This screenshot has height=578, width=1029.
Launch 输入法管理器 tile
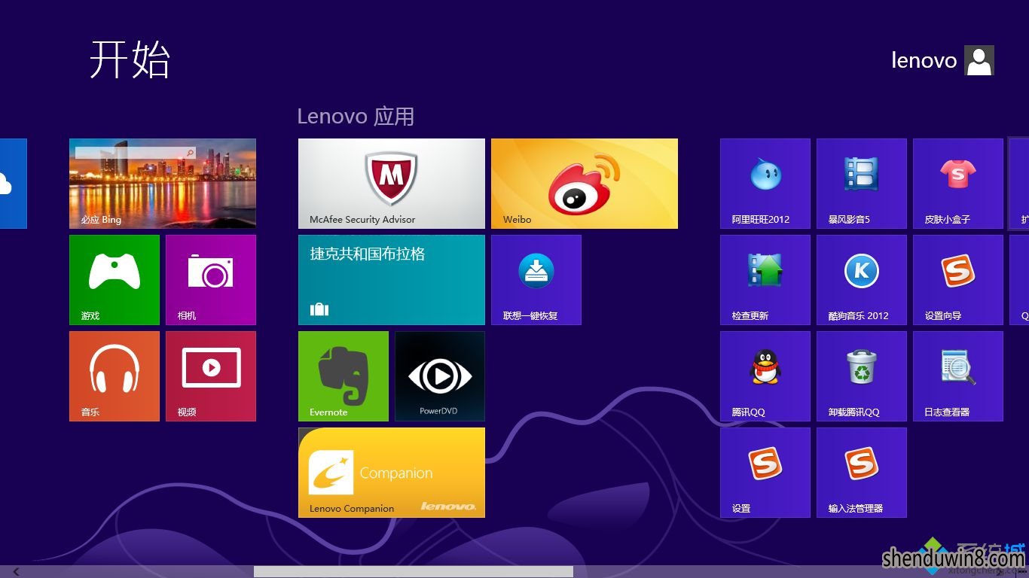tap(862, 472)
